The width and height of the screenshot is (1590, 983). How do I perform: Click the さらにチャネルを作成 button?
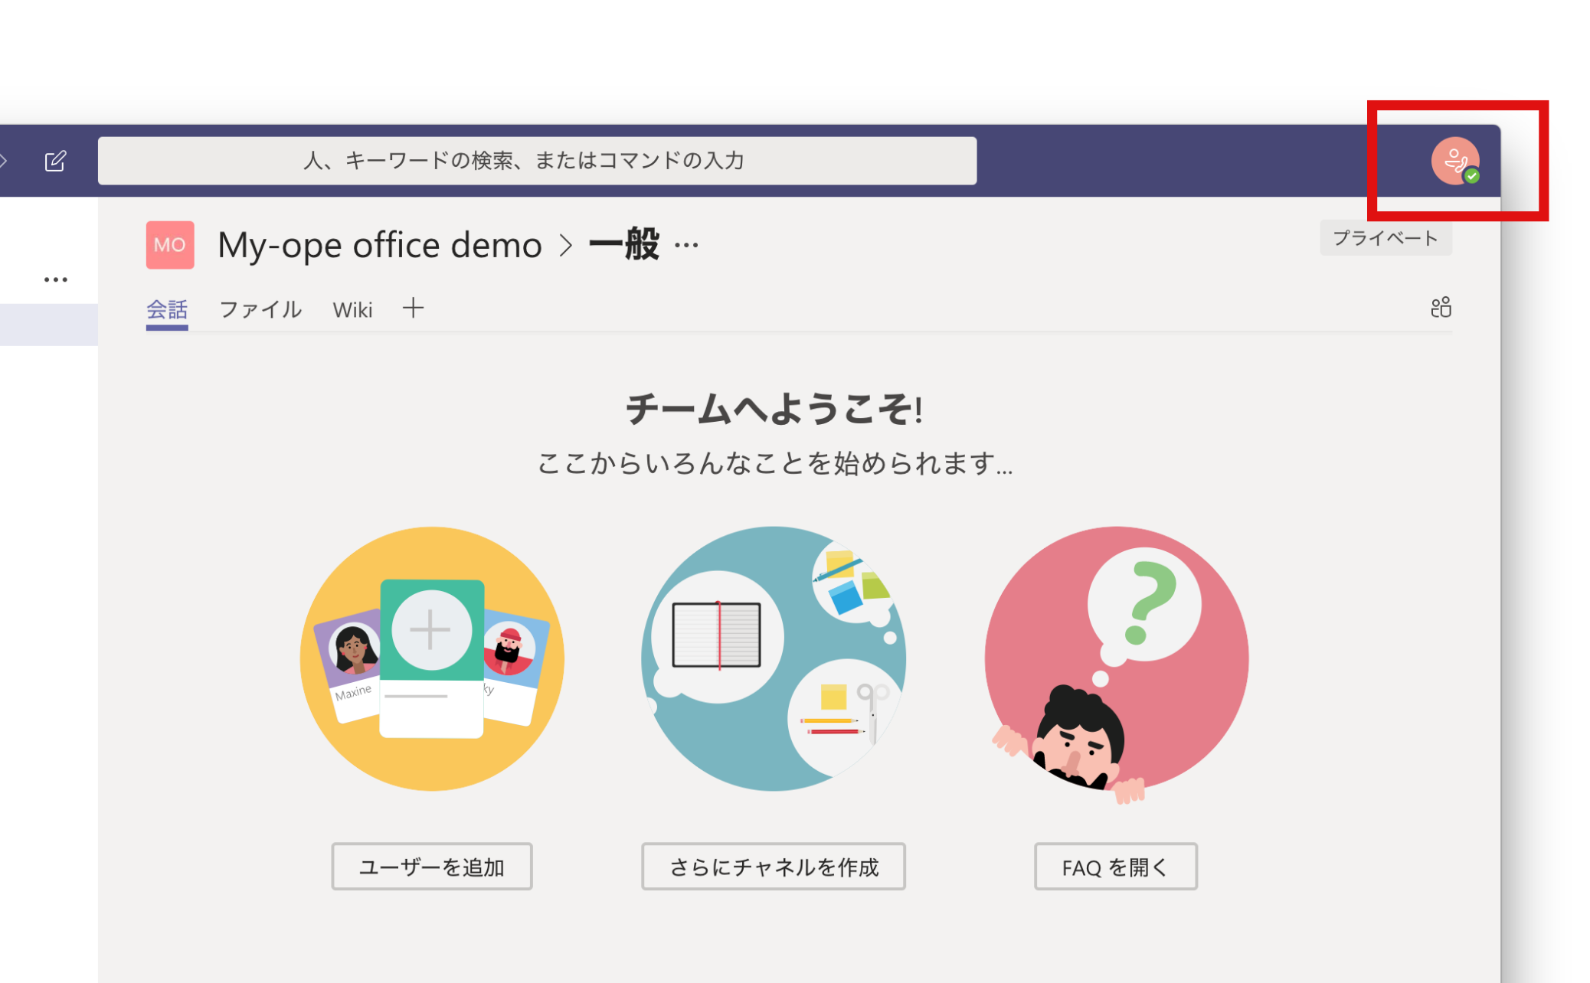click(774, 867)
